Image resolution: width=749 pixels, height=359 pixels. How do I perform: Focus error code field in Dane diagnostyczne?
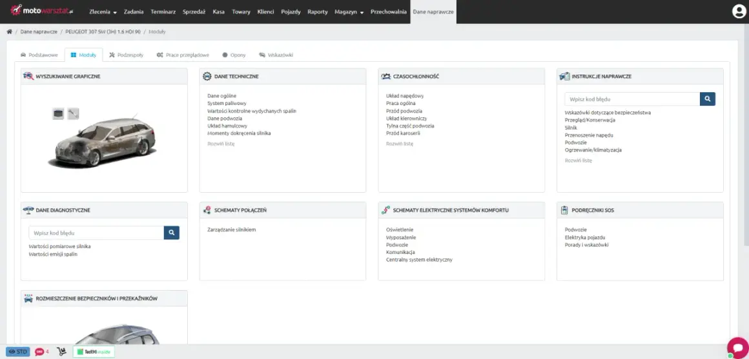pos(96,233)
